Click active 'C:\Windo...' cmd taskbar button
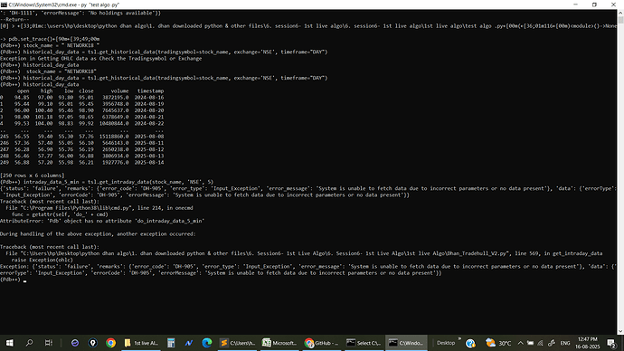 point(406,343)
